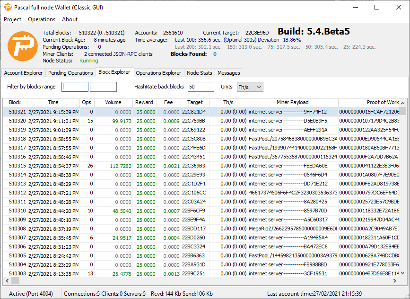This screenshot has width=410, height=299.
Task: Click volume 48.5040 cell
Action: click(x=113, y=211)
